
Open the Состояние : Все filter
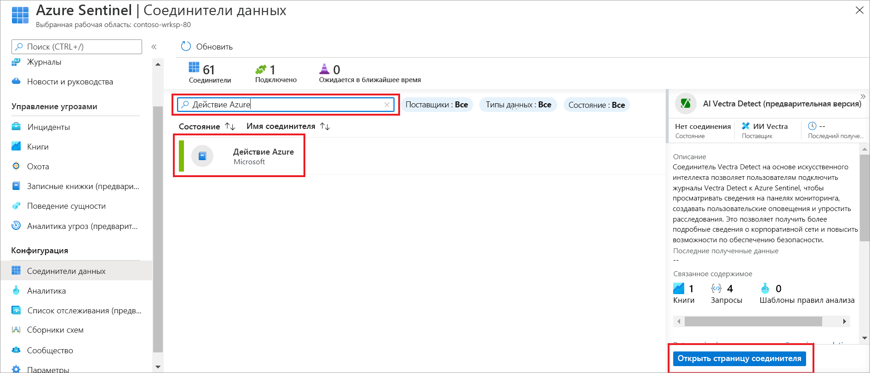click(596, 105)
